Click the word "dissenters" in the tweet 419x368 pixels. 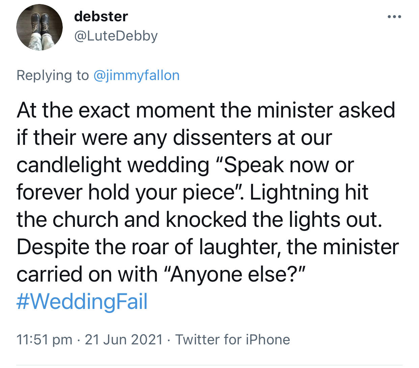[x=222, y=138]
